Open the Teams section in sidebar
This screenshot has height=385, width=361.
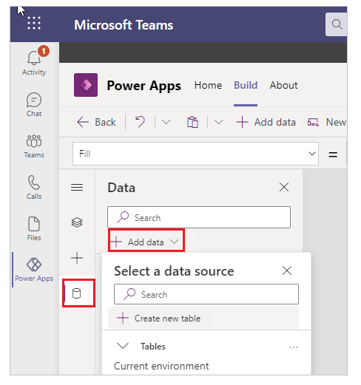[x=34, y=146]
